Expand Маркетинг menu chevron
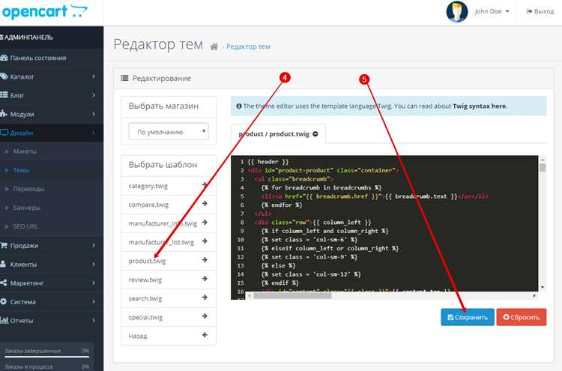The image size is (562, 371). 94,283
